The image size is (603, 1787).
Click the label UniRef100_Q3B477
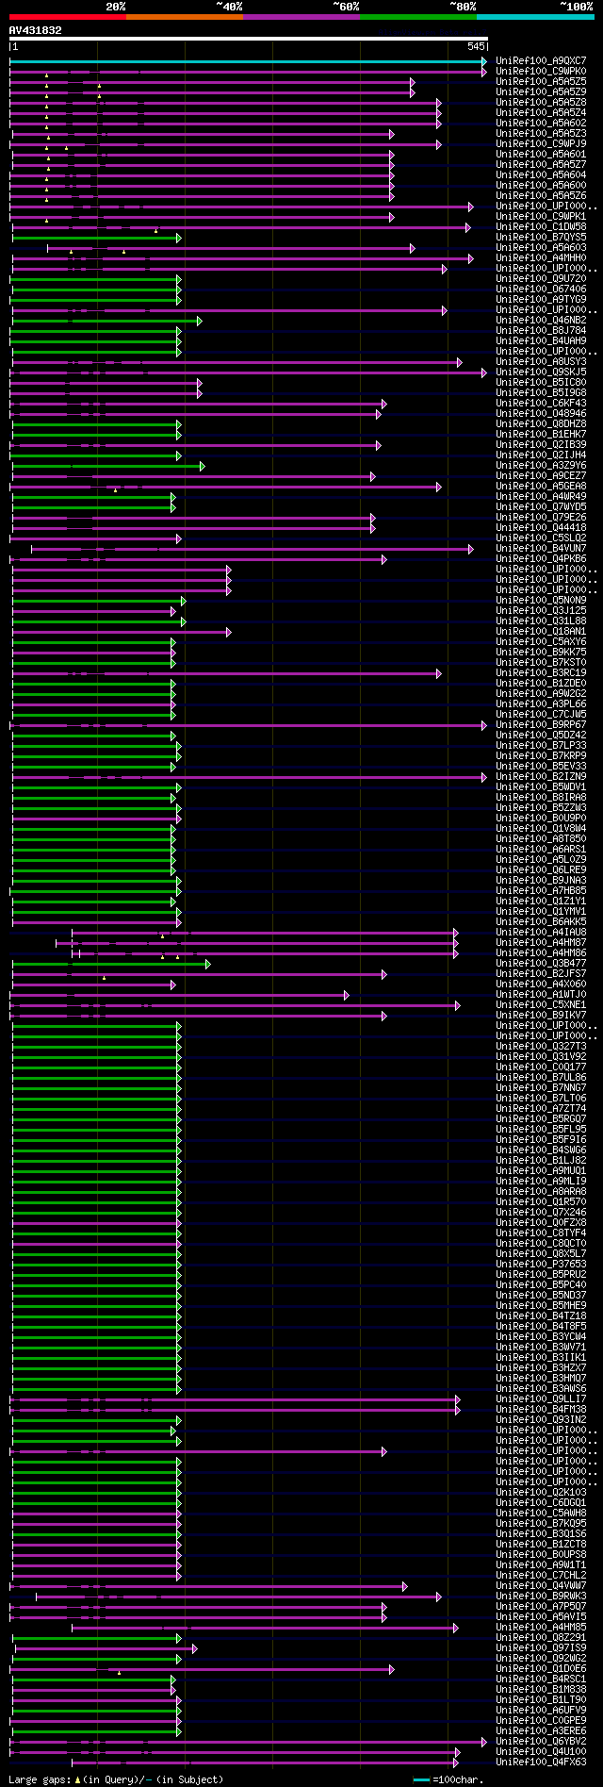click(x=541, y=964)
